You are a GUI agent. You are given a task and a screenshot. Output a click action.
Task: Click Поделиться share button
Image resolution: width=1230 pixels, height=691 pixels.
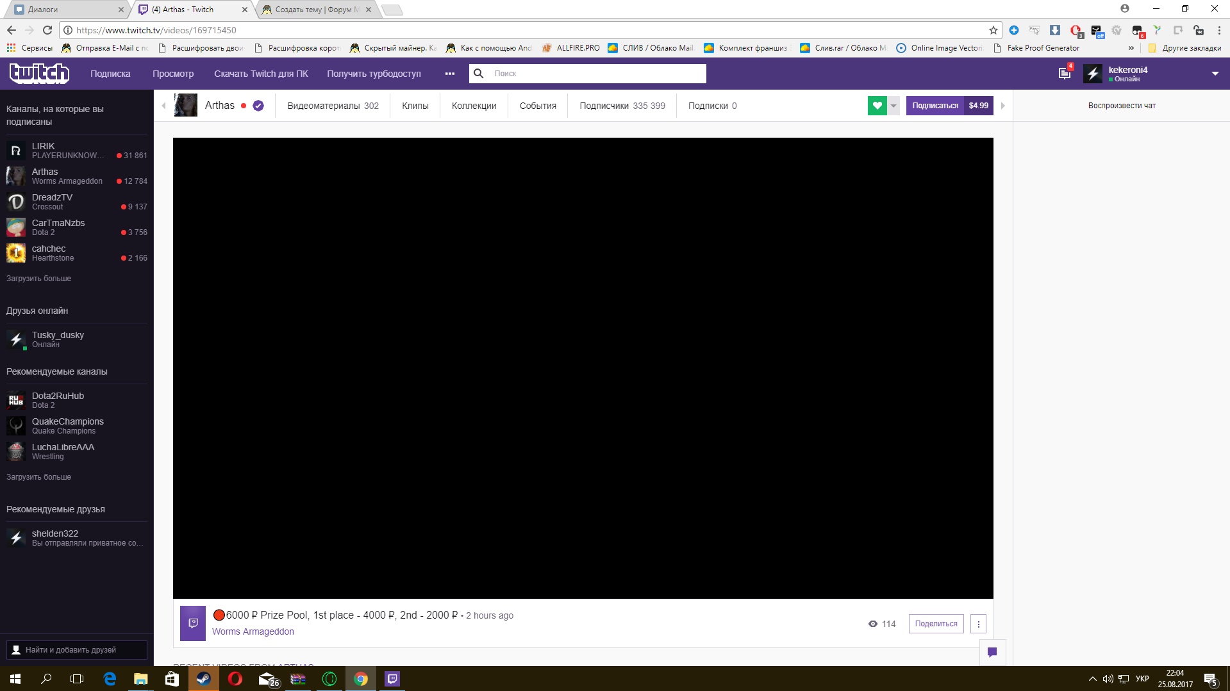click(936, 624)
